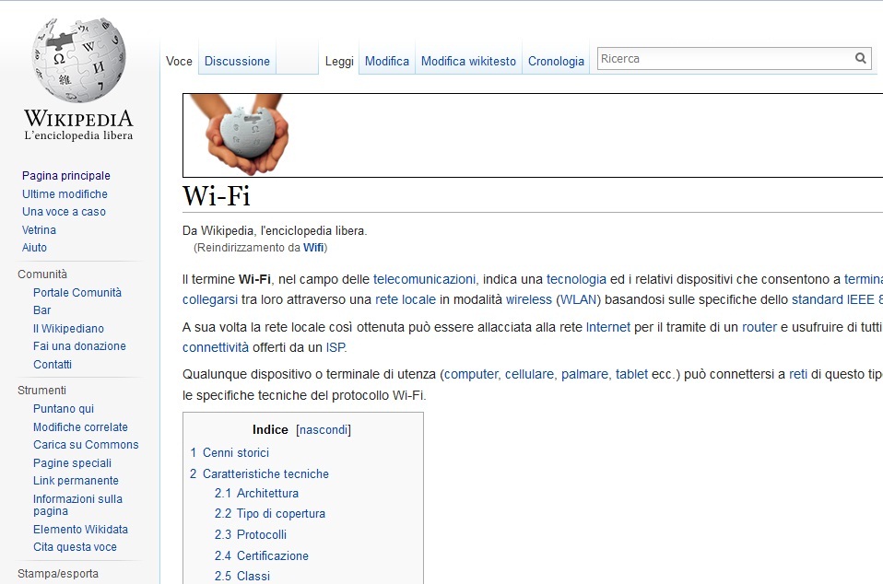The image size is (883, 584).
Task: Click the Stampa/esporta sidebar heading
Action: point(58,574)
